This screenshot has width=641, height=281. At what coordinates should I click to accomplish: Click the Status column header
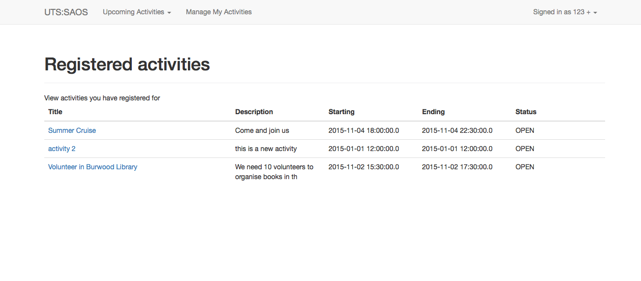pyautogui.click(x=526, y=112)
